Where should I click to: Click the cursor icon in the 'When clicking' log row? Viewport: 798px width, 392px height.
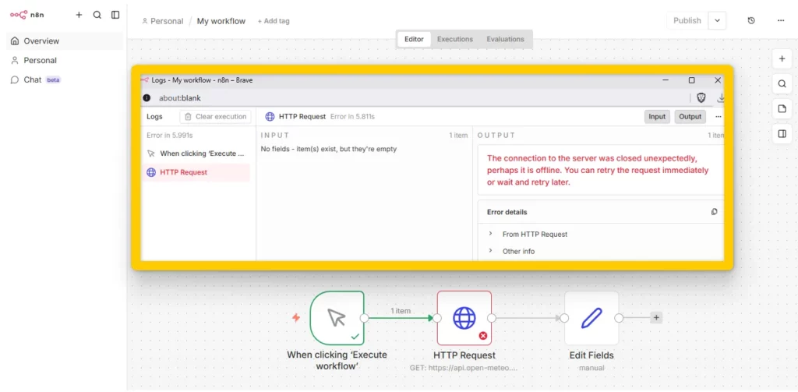(x=150, y=154)
